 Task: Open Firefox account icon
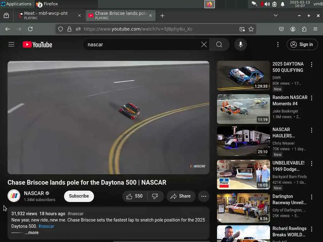point(293,29)
